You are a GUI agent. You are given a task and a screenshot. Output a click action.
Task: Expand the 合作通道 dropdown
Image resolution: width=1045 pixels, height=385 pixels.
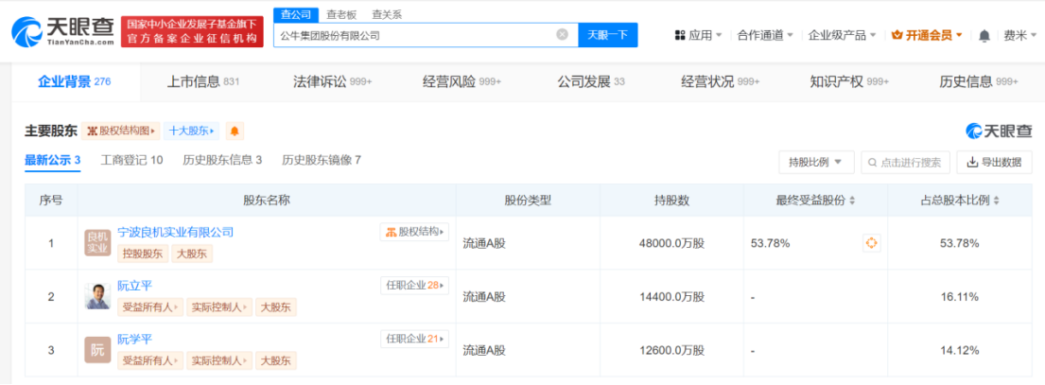click(x=765, y=35)
